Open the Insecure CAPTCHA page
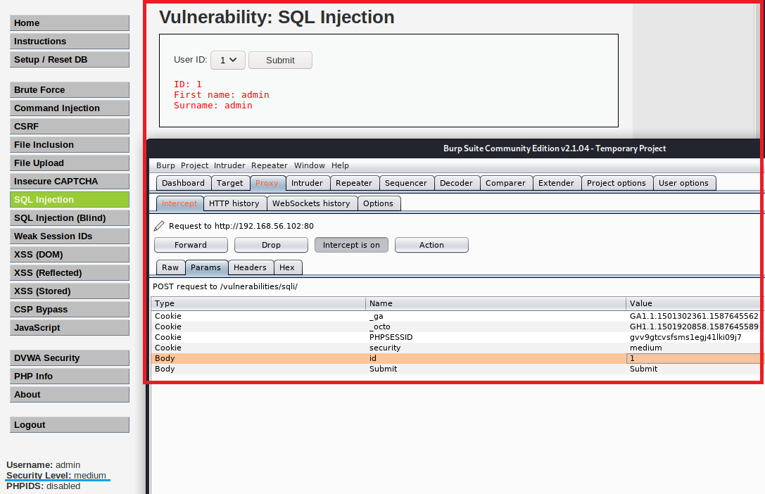This screenshot has width=765, height=494. (x=69, y=181)
